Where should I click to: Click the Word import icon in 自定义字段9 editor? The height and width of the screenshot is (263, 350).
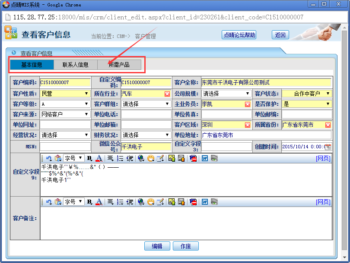[x=204, y=158]
